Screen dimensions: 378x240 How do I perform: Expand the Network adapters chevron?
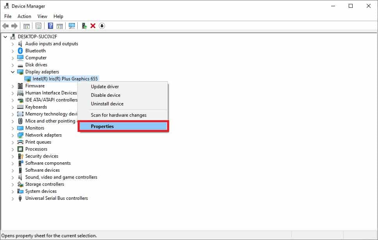click(x=12, y=135)
